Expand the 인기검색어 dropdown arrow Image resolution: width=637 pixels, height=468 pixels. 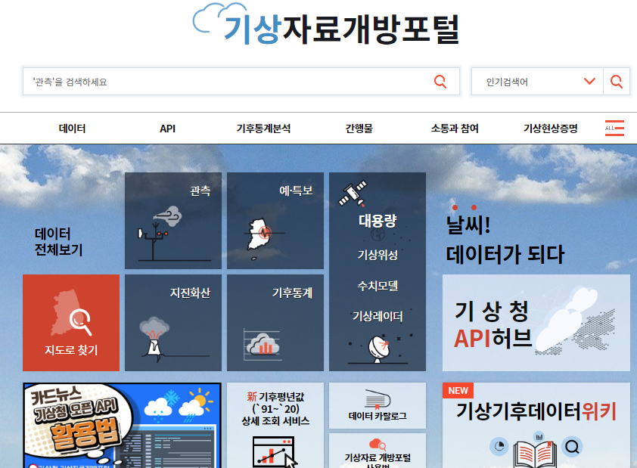(x=589, y=82)
